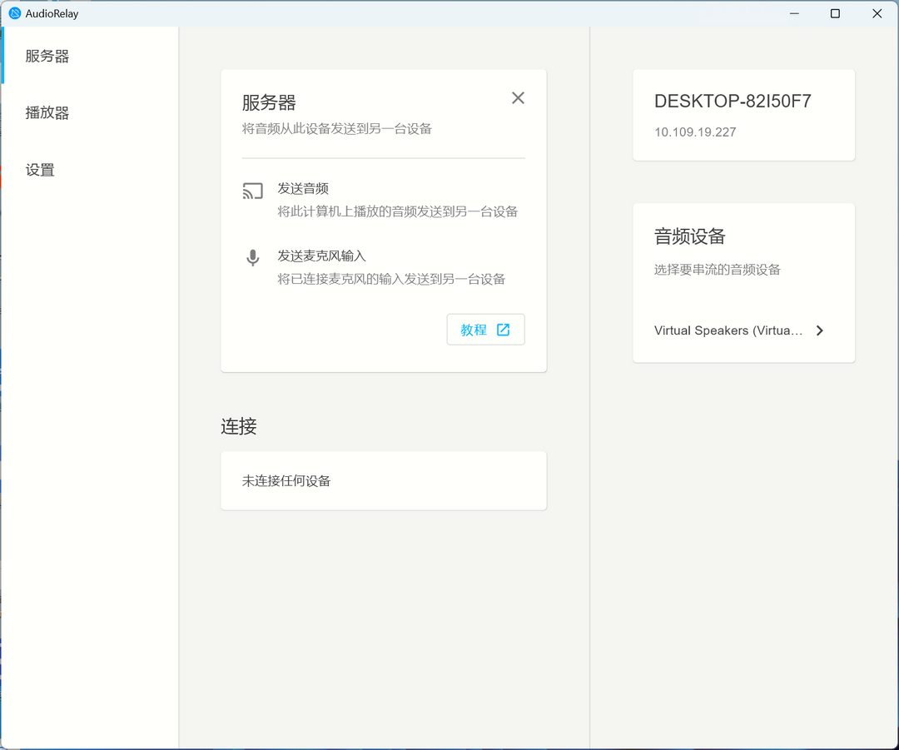Switch to the 播放器 sidebar section
Viewport: 899px width, 750px height.
[x=47, y=112]
